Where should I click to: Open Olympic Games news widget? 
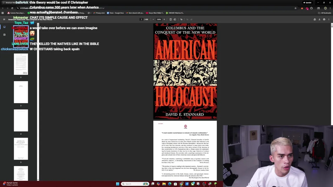point(10,184)
